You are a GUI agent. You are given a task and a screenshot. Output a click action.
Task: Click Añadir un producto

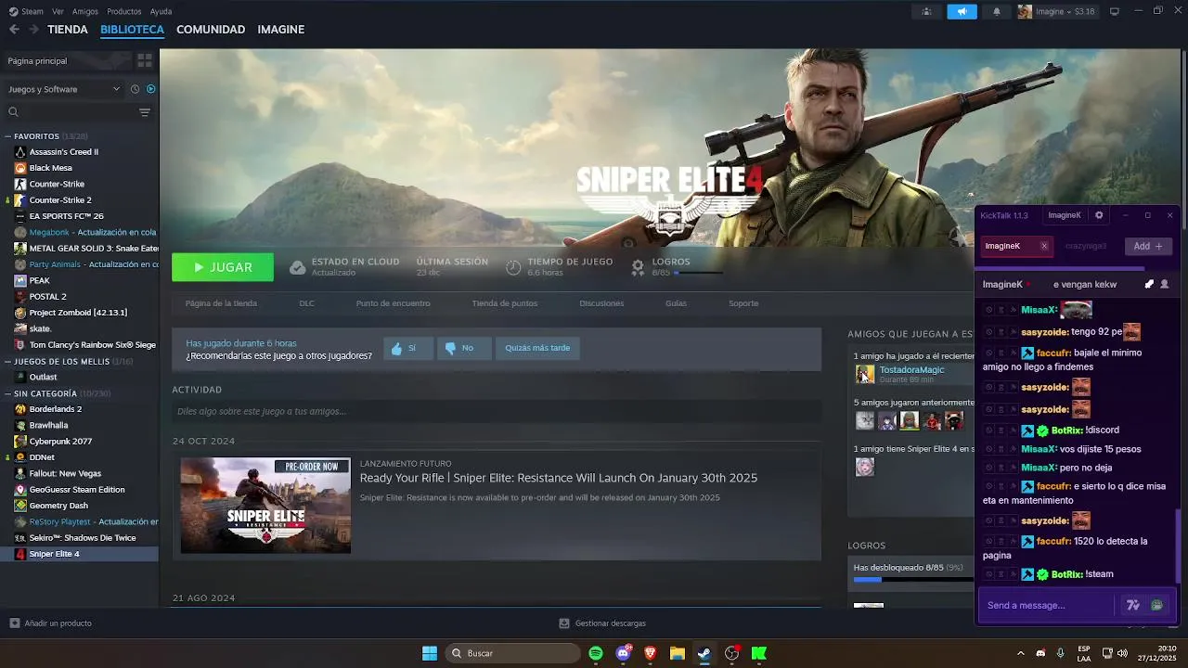click(x=51, y=623)
